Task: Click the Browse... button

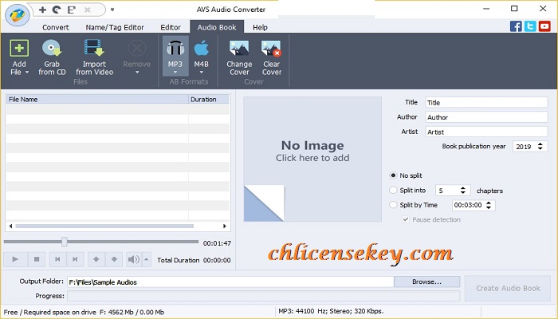Action: [426, 282]
